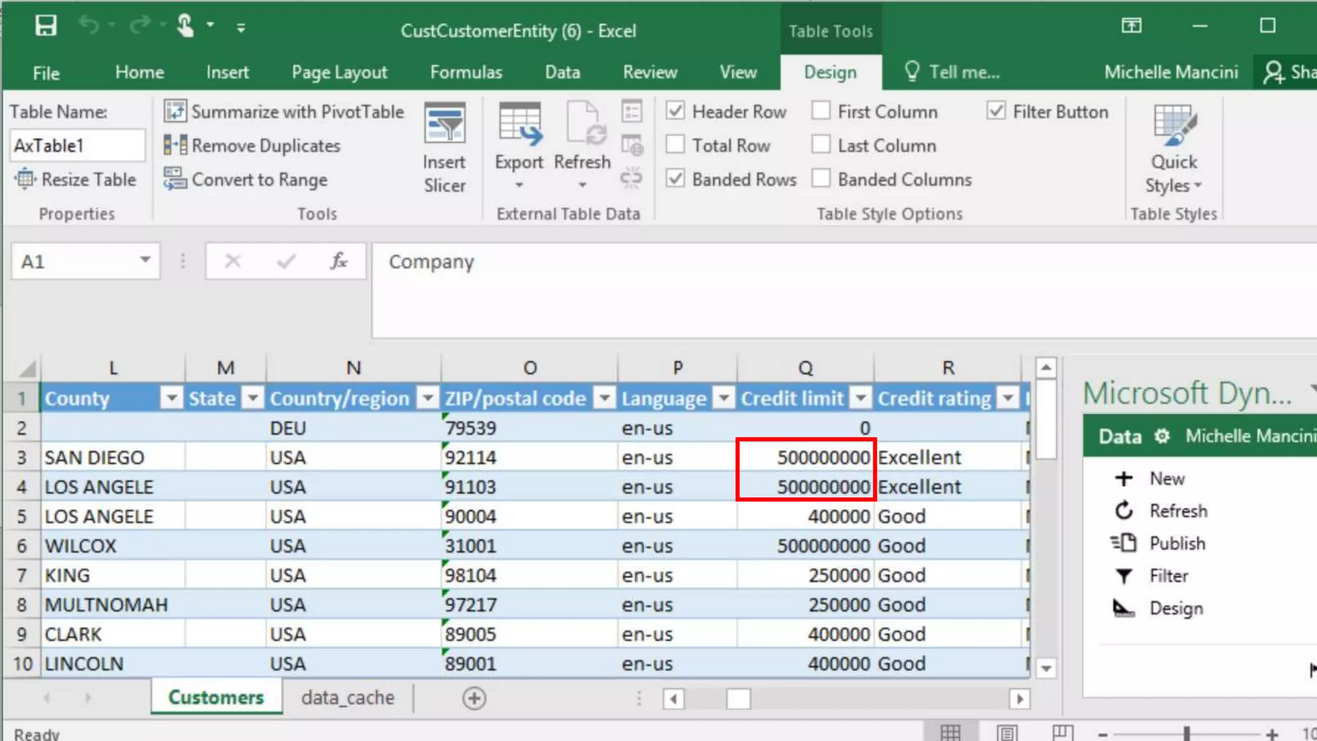Click the Save icon in title bar

tap(46, 26)
